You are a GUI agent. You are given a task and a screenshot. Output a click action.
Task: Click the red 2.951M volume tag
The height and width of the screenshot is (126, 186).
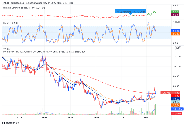coord(177,114)
